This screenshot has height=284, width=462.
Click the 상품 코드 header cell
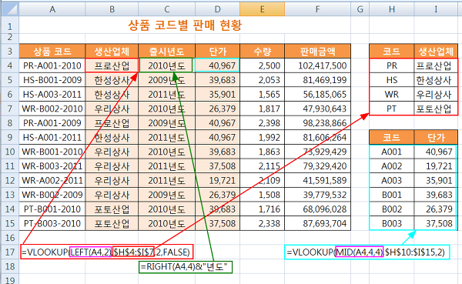point(52,52)
